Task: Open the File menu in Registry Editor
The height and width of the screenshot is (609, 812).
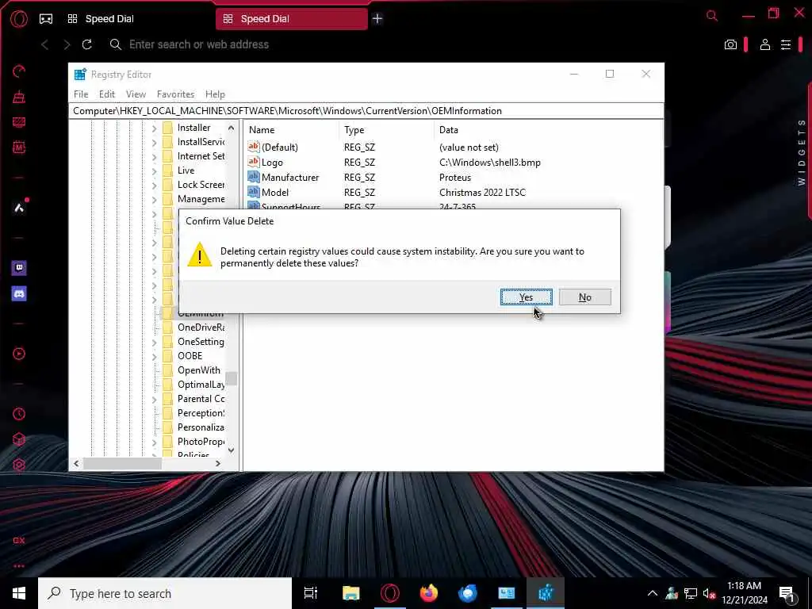Action: [81, 94]
